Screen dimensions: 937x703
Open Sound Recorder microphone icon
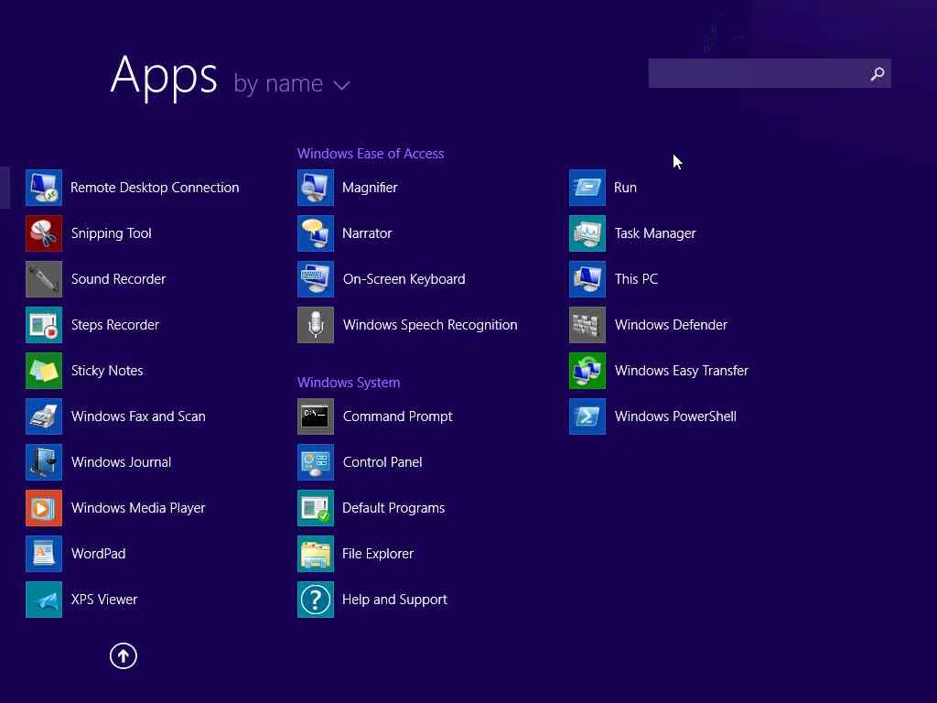click(44, 279)
